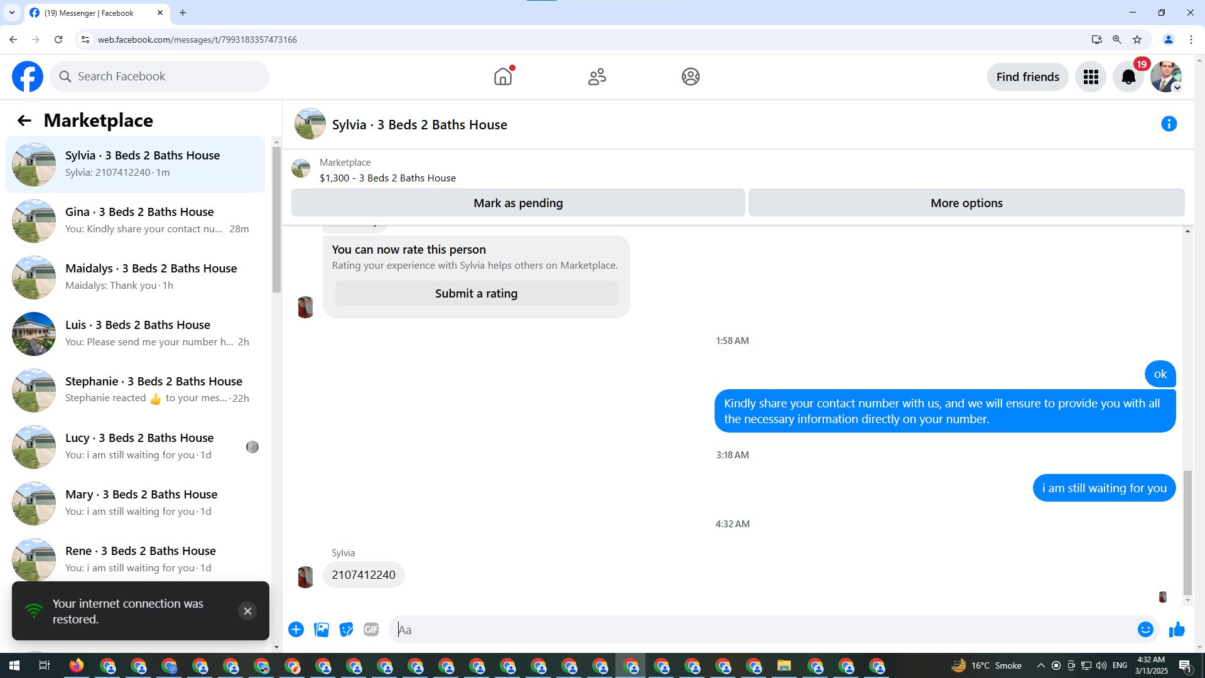
Task: Choose a GIF from the GIF icon
Action: pos(371,630)
